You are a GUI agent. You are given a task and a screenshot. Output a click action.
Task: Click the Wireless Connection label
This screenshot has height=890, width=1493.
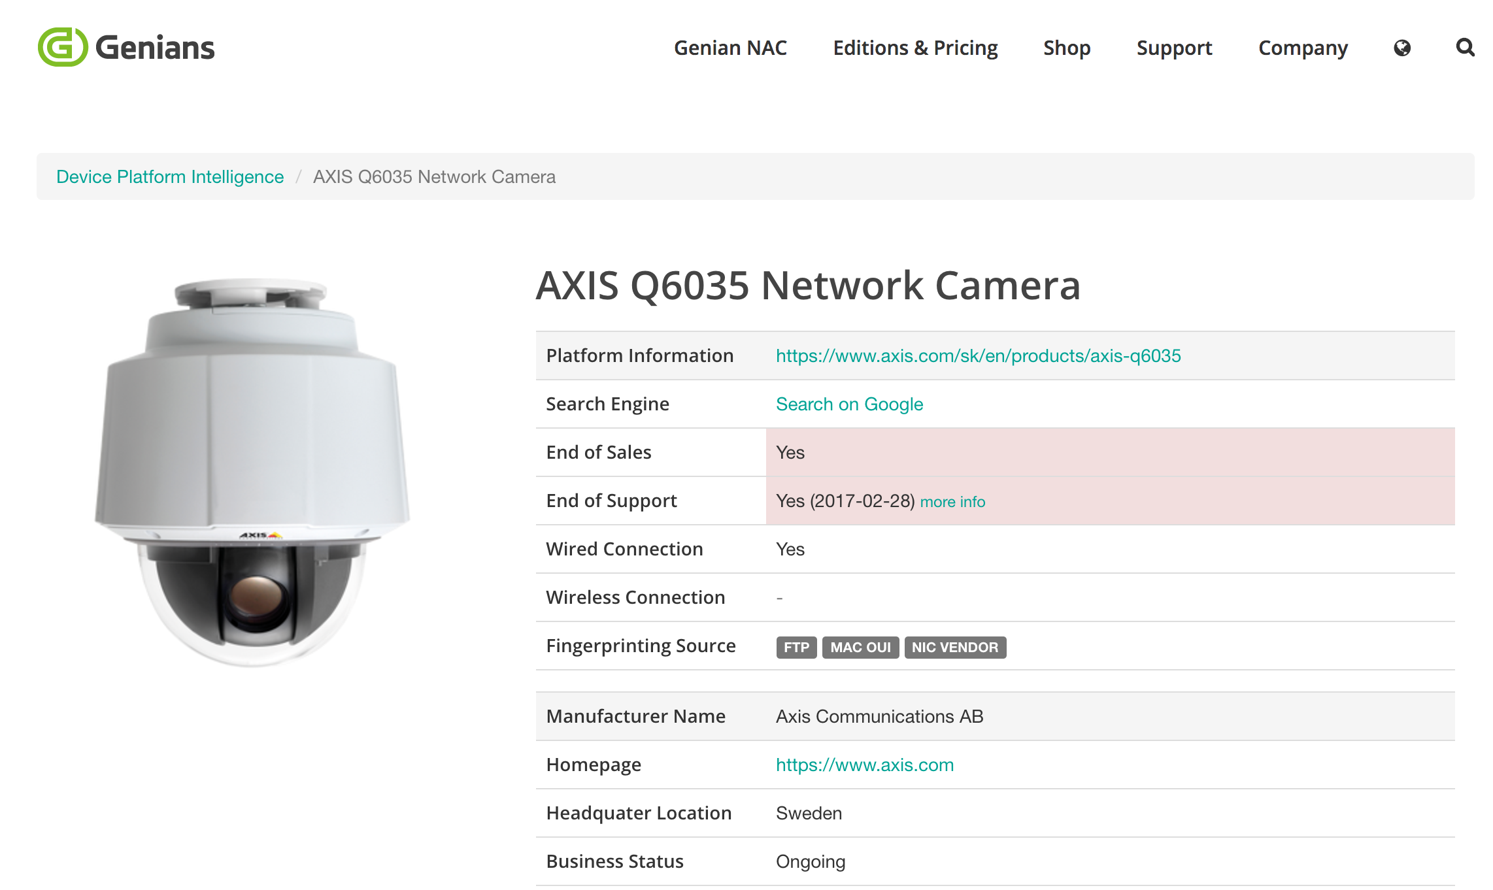pos(635,597)
